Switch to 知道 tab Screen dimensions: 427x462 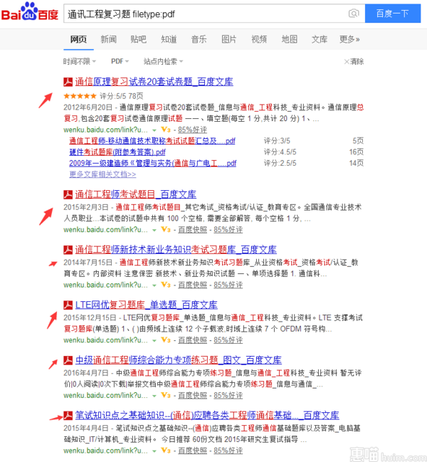169,39
